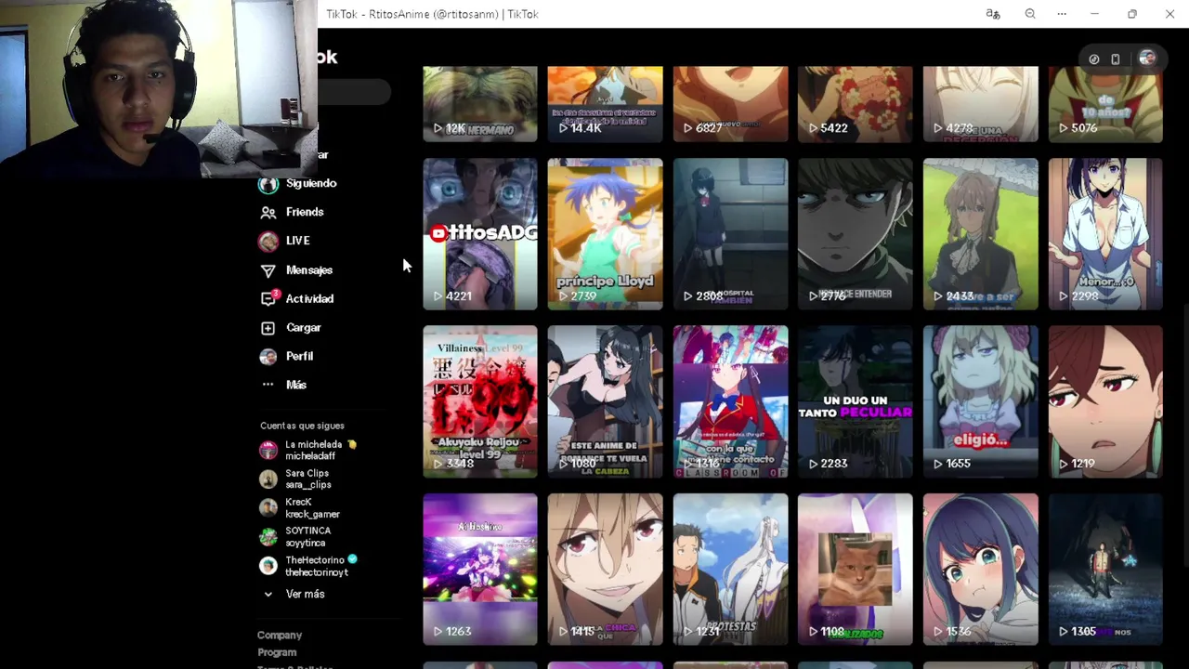Viewport: 1189px width, 669px height.
Task: Open the video with 1216 views
Action: (730, 401)
